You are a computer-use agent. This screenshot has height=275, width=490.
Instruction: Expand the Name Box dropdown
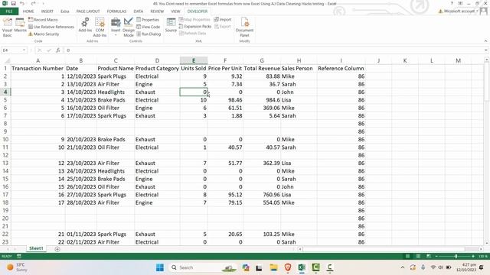pos(24,50)
